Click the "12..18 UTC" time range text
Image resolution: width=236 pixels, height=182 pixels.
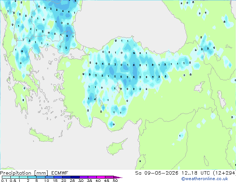[196, 173]
